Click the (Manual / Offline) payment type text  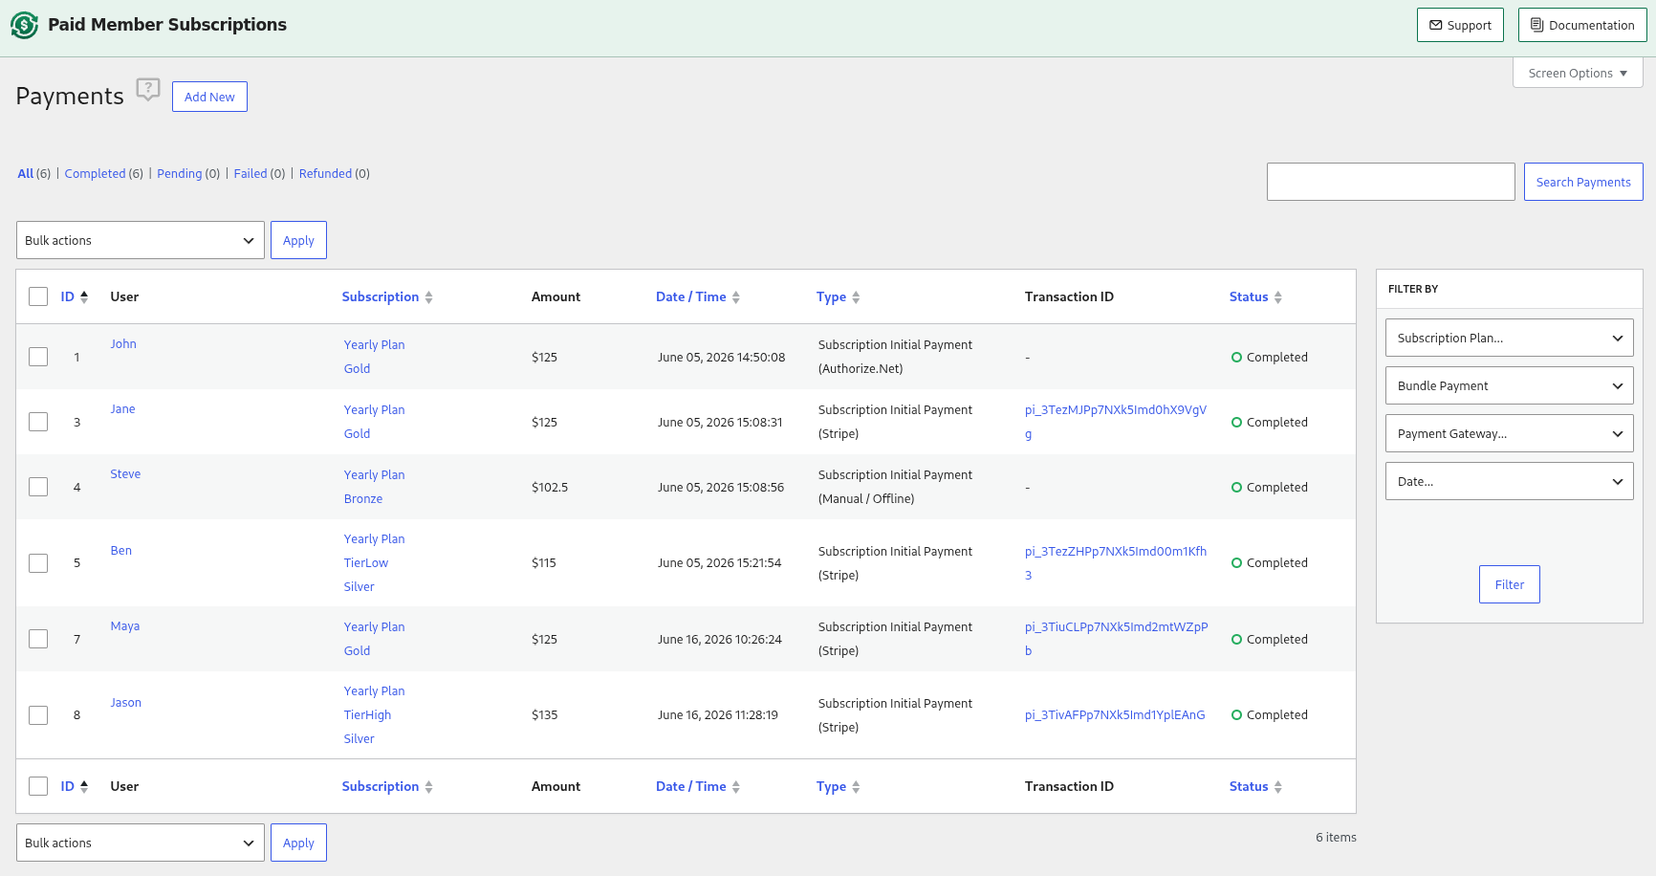(x=866, y=499)
